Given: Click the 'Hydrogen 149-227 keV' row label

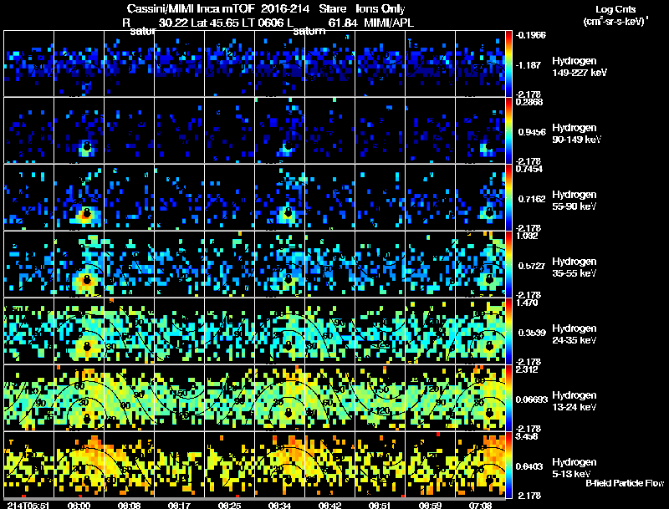Looking at the screenshot, I should [x=580, y=67].
